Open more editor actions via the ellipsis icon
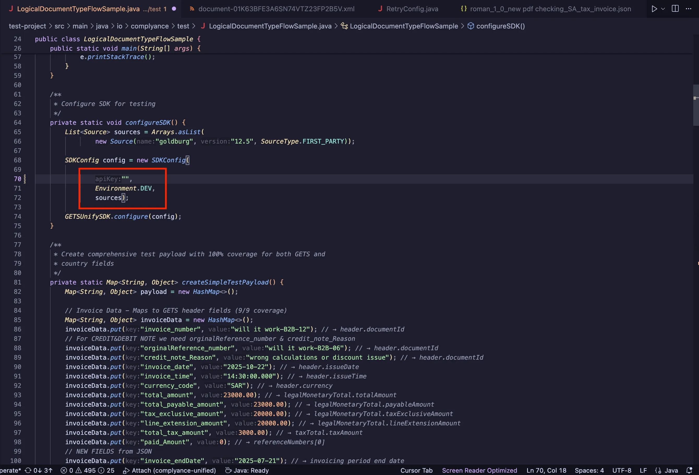This screenshot has height=475, width=699. [x=689, y=9]
